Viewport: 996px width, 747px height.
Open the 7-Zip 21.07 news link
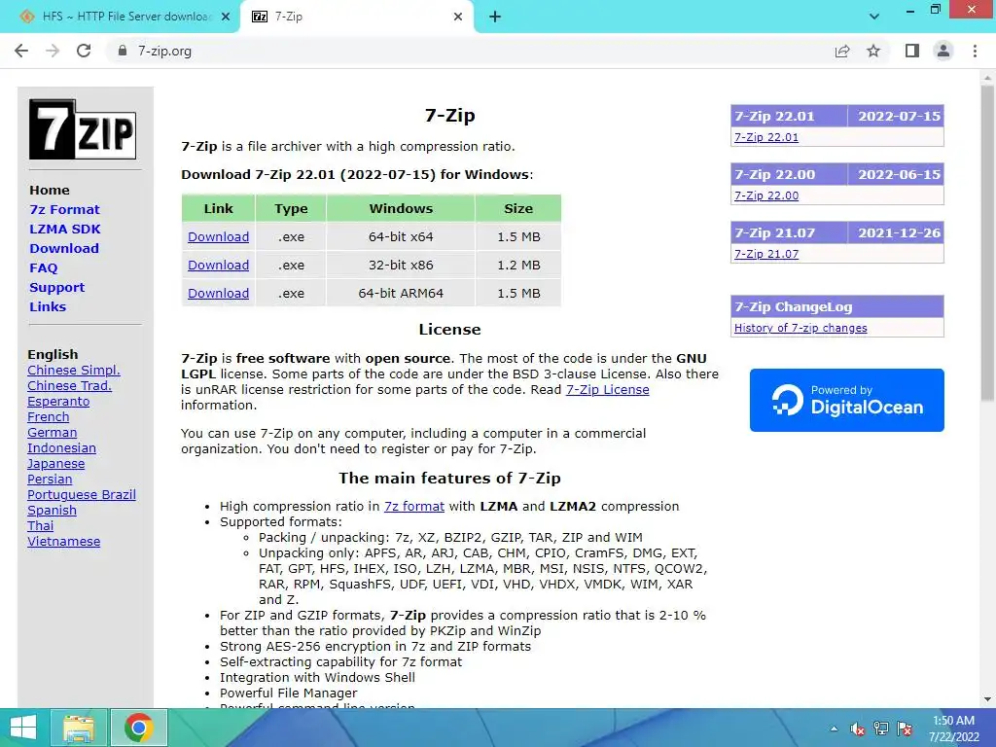(766, 254)
